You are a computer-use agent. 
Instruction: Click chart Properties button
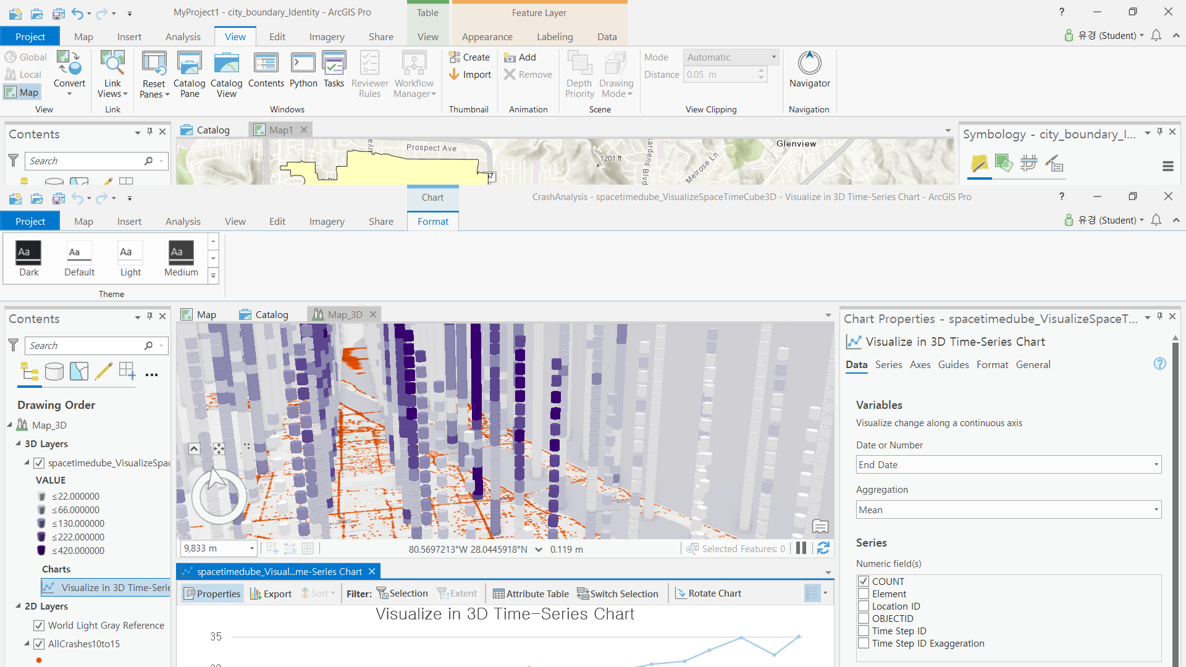point(212,594)
